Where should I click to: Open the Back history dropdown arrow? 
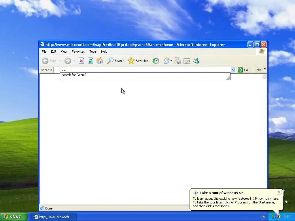coord(60,61)
